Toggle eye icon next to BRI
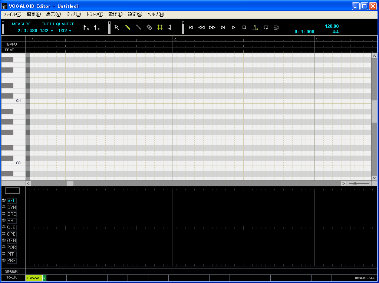 [x=4, y=220]
